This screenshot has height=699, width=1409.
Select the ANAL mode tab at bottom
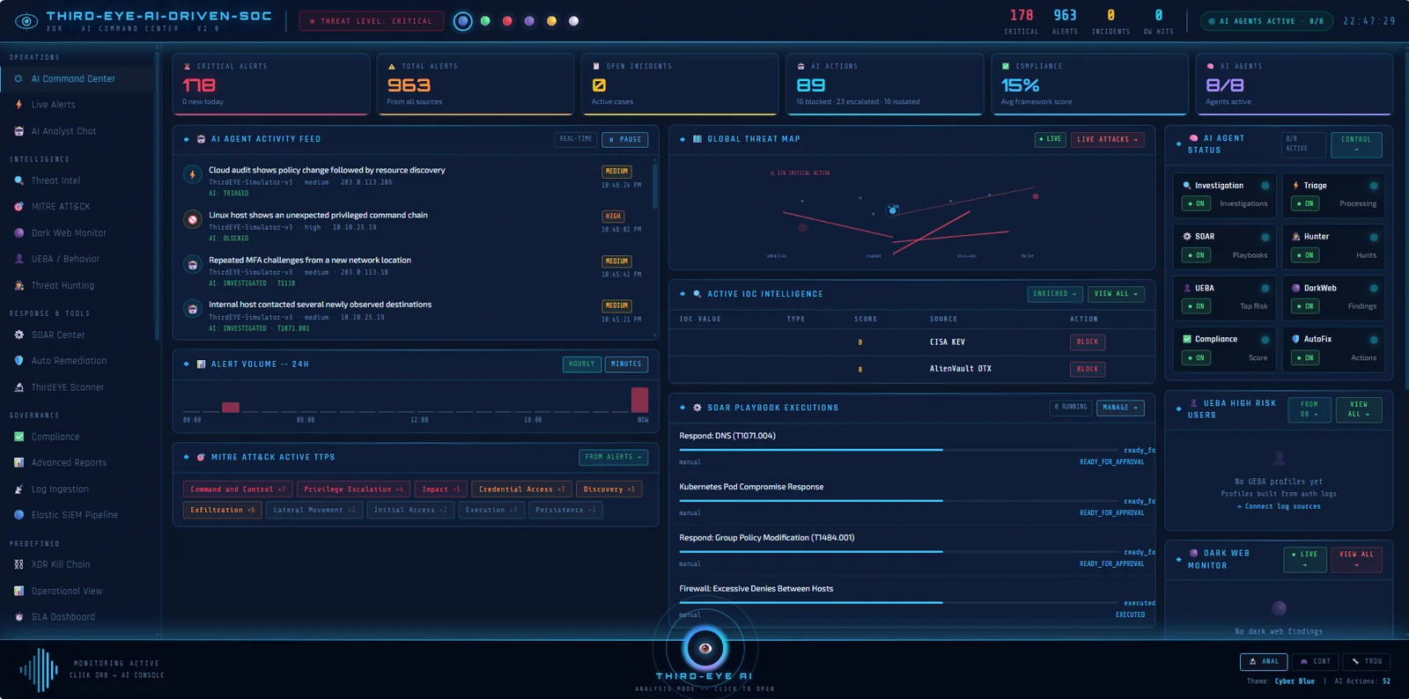point(1264,661)
